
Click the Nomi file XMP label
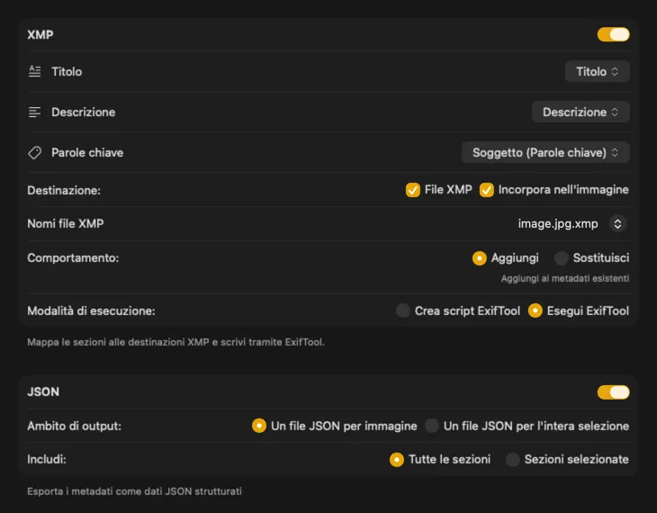[x=66, y=224]
